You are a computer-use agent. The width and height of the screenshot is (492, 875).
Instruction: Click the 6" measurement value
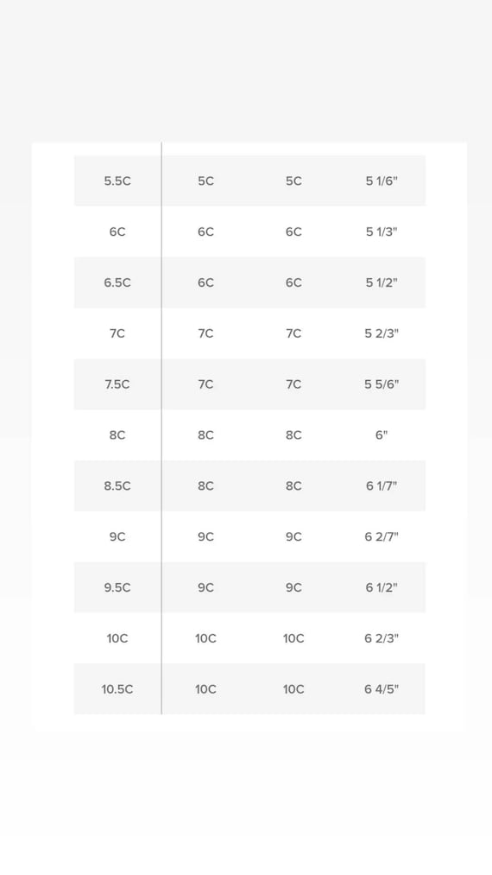pyautogui.click(x=382, y=434)
